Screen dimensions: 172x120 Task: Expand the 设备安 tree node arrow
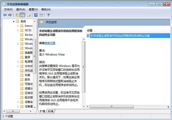18,102
